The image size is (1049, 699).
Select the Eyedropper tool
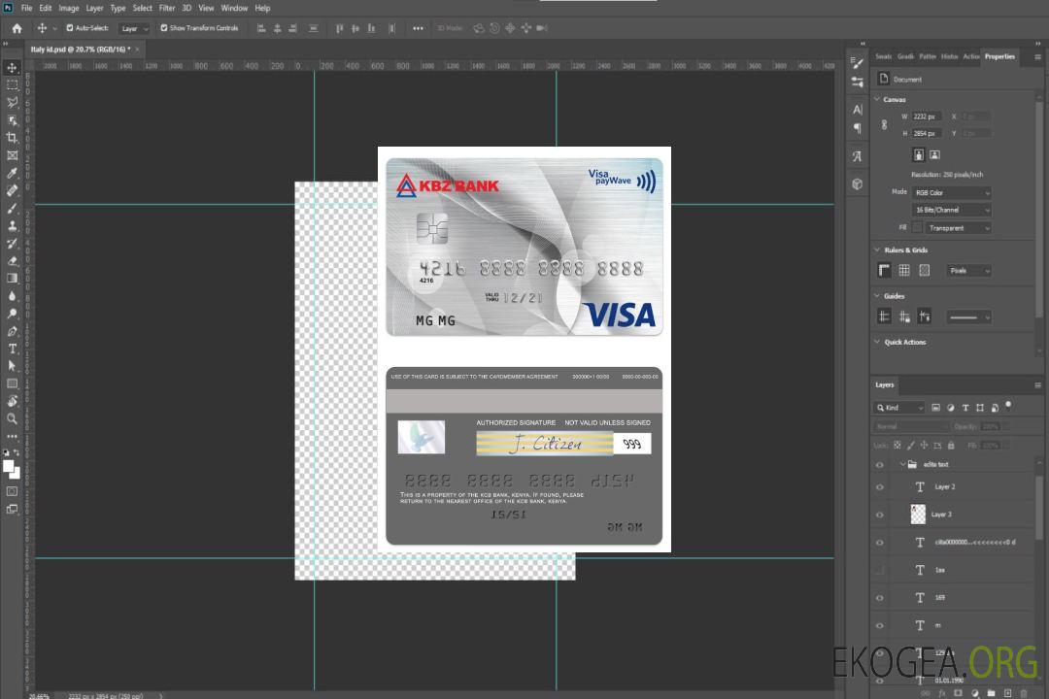coord(12,173)
